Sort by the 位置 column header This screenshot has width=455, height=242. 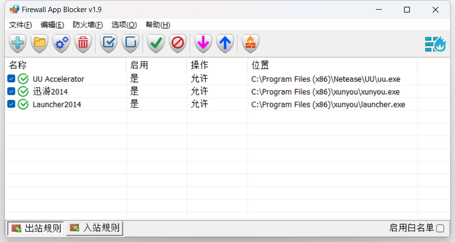click(332, 65)
